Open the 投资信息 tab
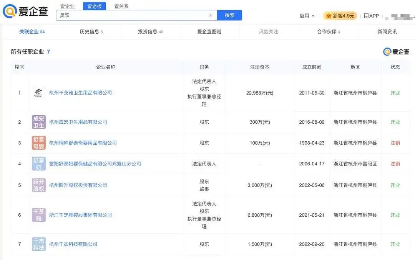 point(150,32)
